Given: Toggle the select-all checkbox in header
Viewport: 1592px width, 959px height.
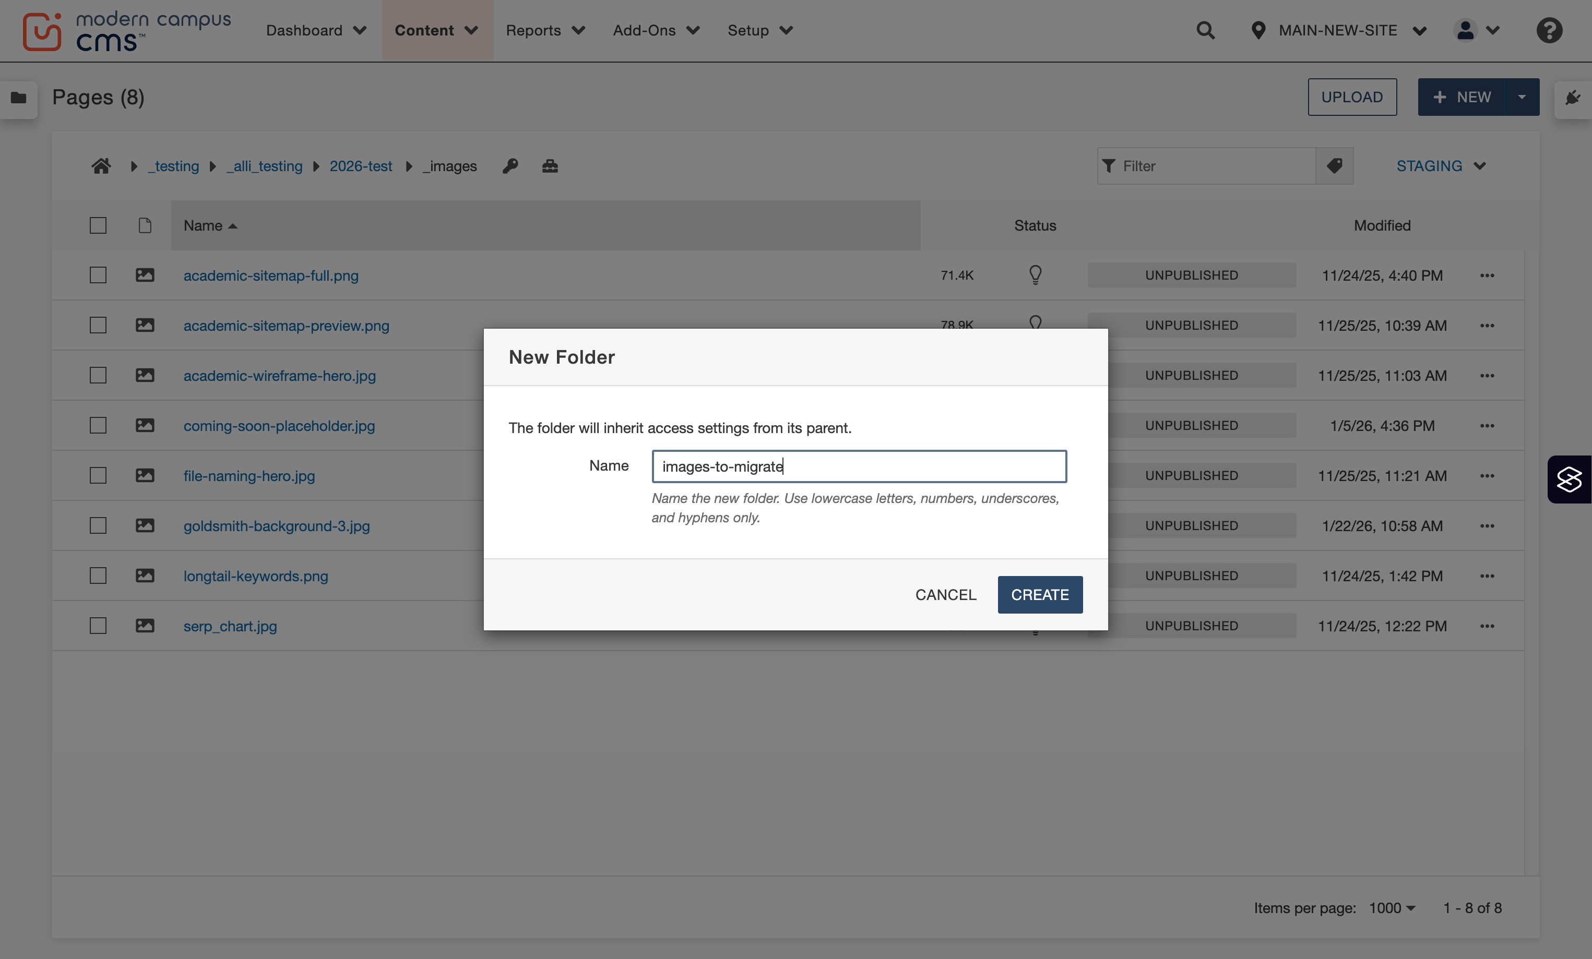Looking at the screenshot, I should click(x=98, y=225).
